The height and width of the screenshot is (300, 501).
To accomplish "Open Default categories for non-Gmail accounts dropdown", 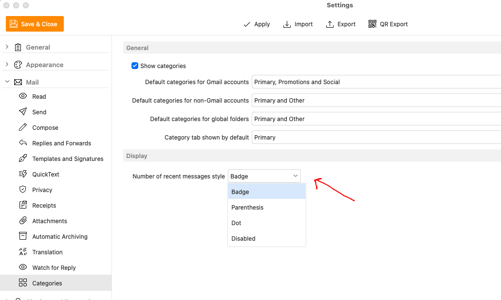I will (376, 101).
